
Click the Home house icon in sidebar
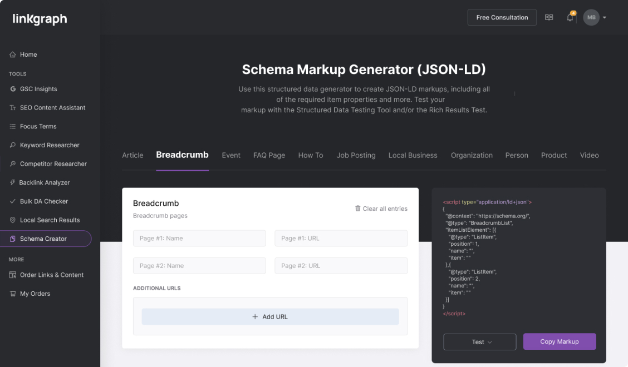point(12,54)
